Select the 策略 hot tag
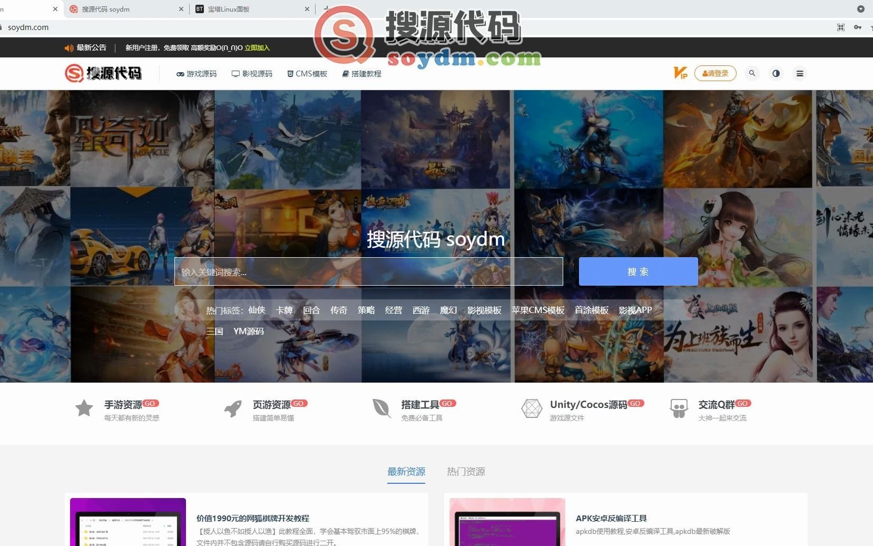This screenshot has width=873, height=546. coord(366,310)
